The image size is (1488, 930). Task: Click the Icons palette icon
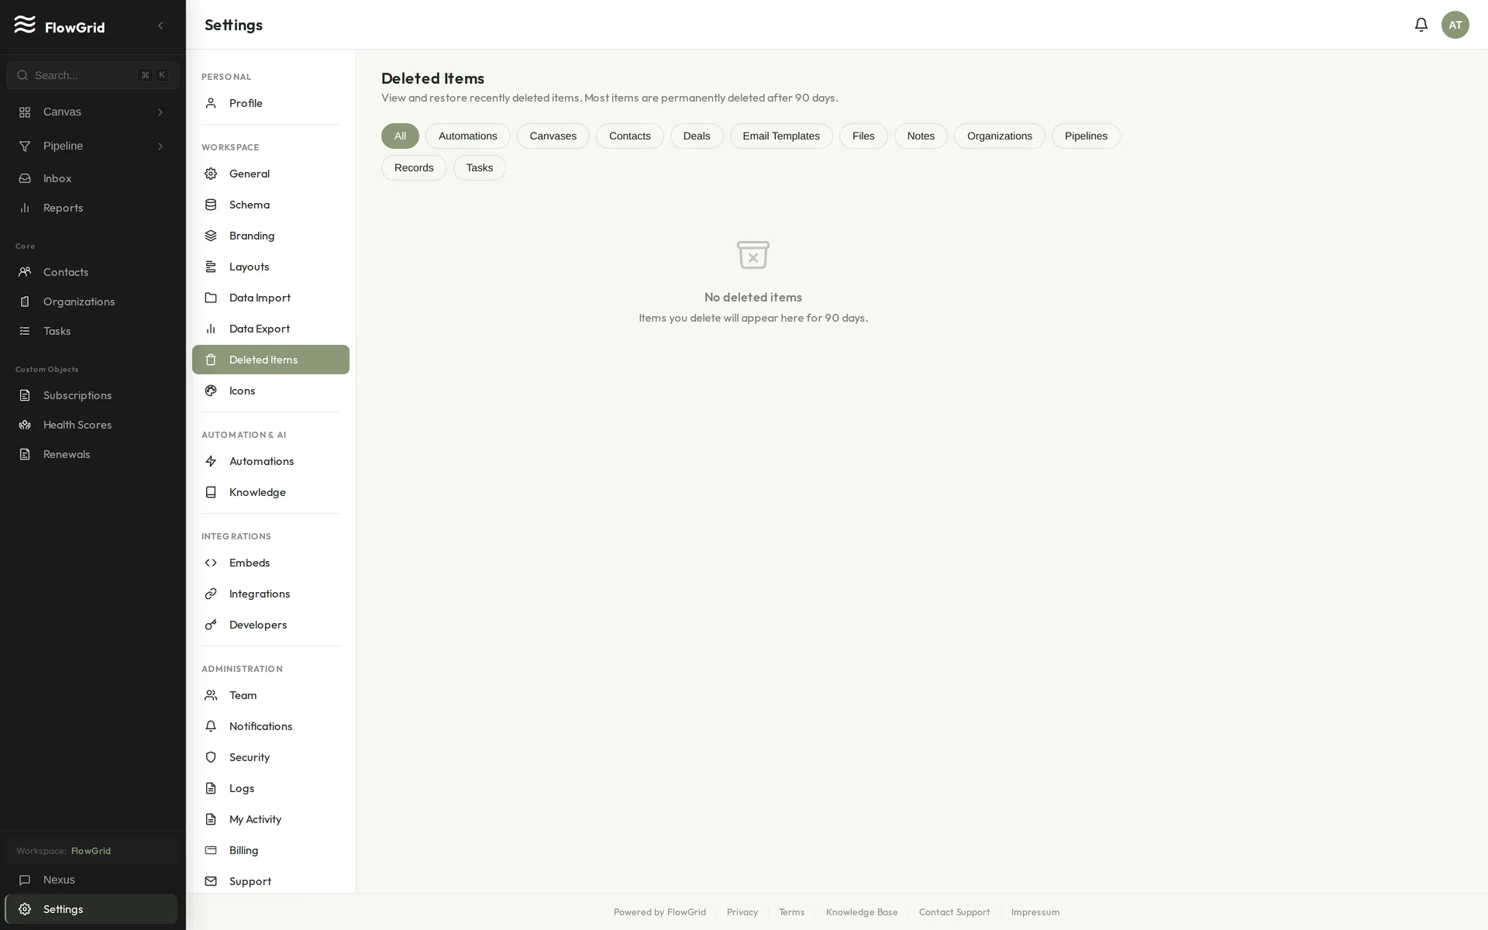click(211, 391)
